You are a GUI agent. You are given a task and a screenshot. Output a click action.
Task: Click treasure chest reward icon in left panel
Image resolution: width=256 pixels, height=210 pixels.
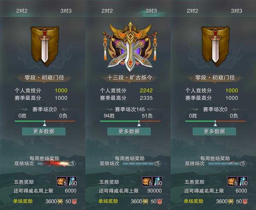pyautogui.click(x=62, y=181)
